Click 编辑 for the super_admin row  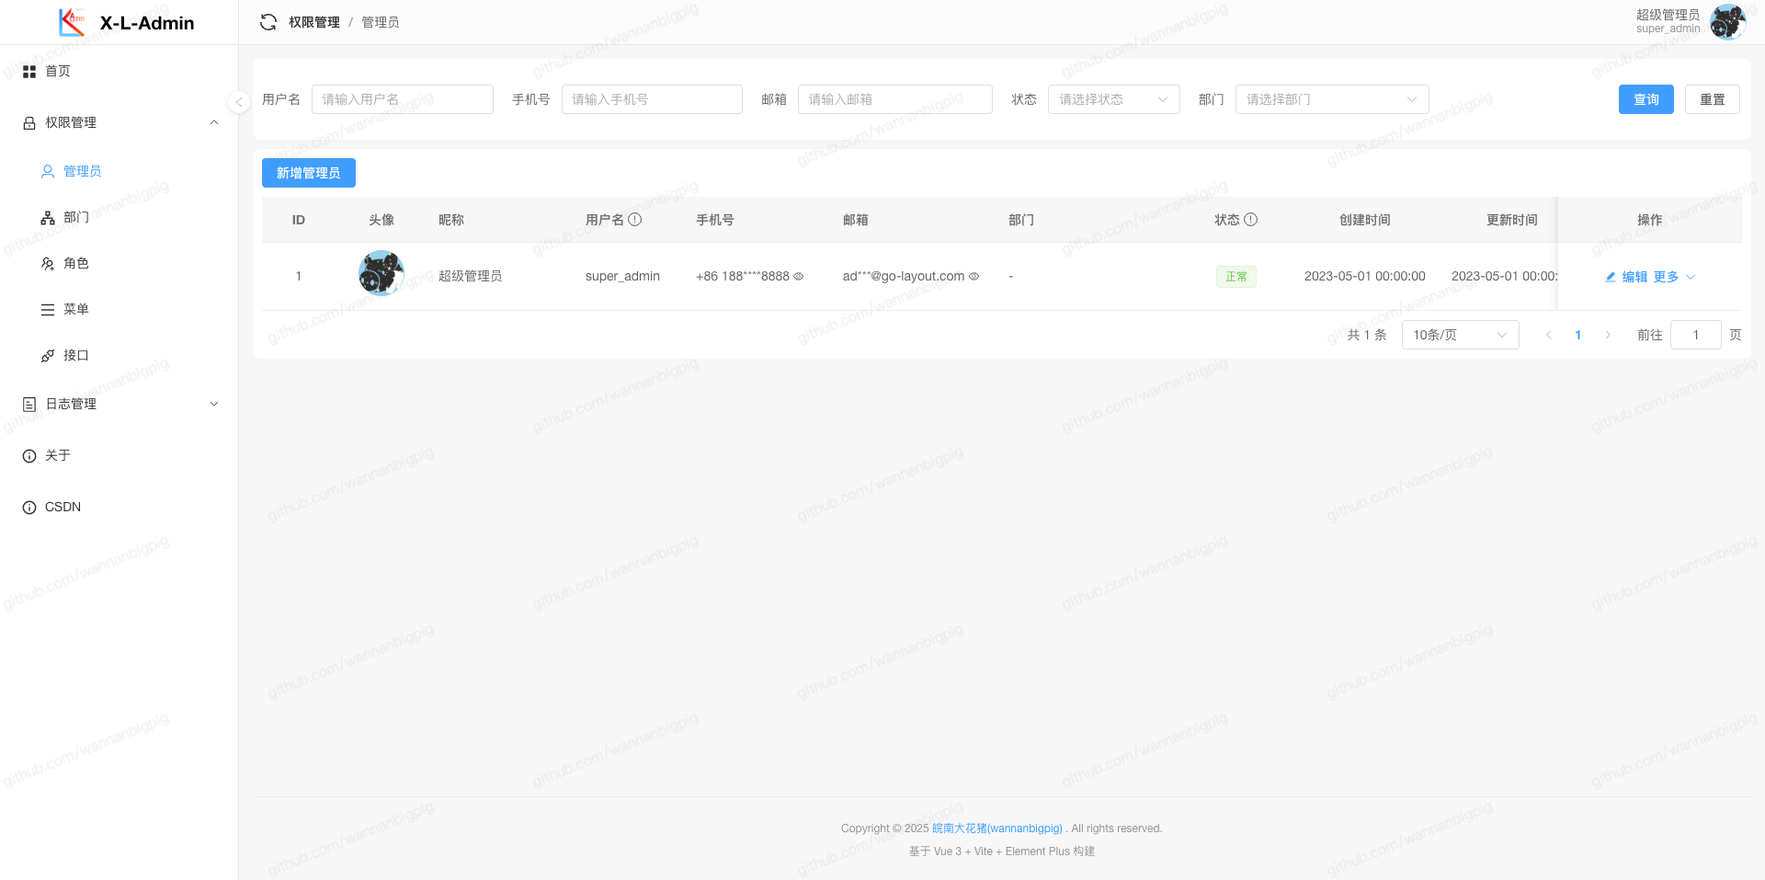(x=1626, y=277)
